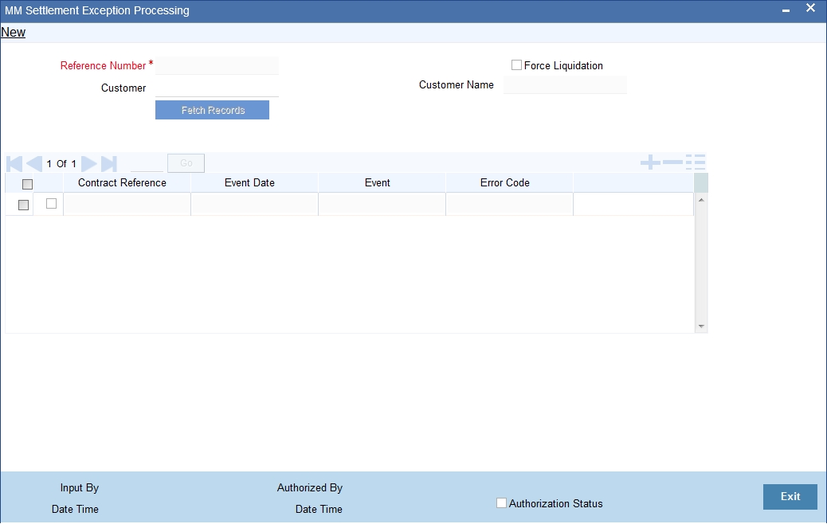Open single record view icon

click(696, 162)
